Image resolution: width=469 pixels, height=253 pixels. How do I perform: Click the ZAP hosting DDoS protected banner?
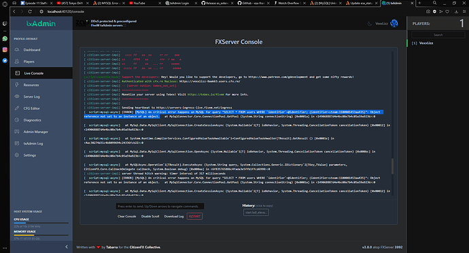106,23
